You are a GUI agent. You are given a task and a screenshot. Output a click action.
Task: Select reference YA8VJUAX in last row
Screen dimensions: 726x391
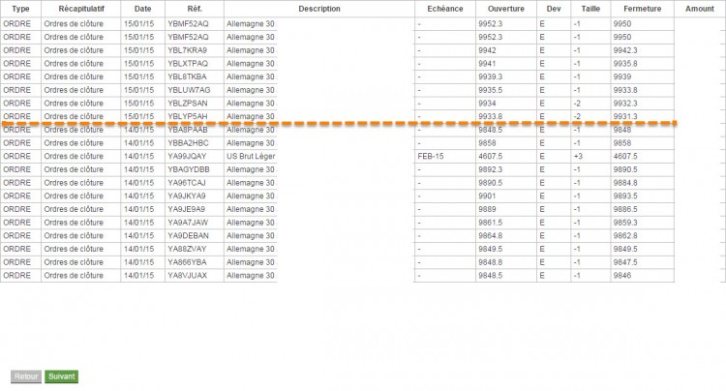click(195, 276)
